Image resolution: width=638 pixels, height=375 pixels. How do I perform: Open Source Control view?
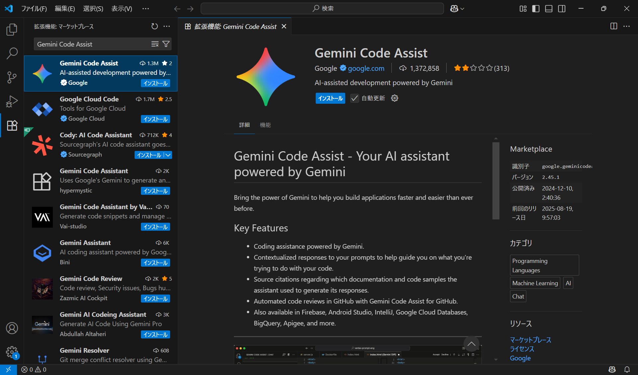click(x=12, y=77)
